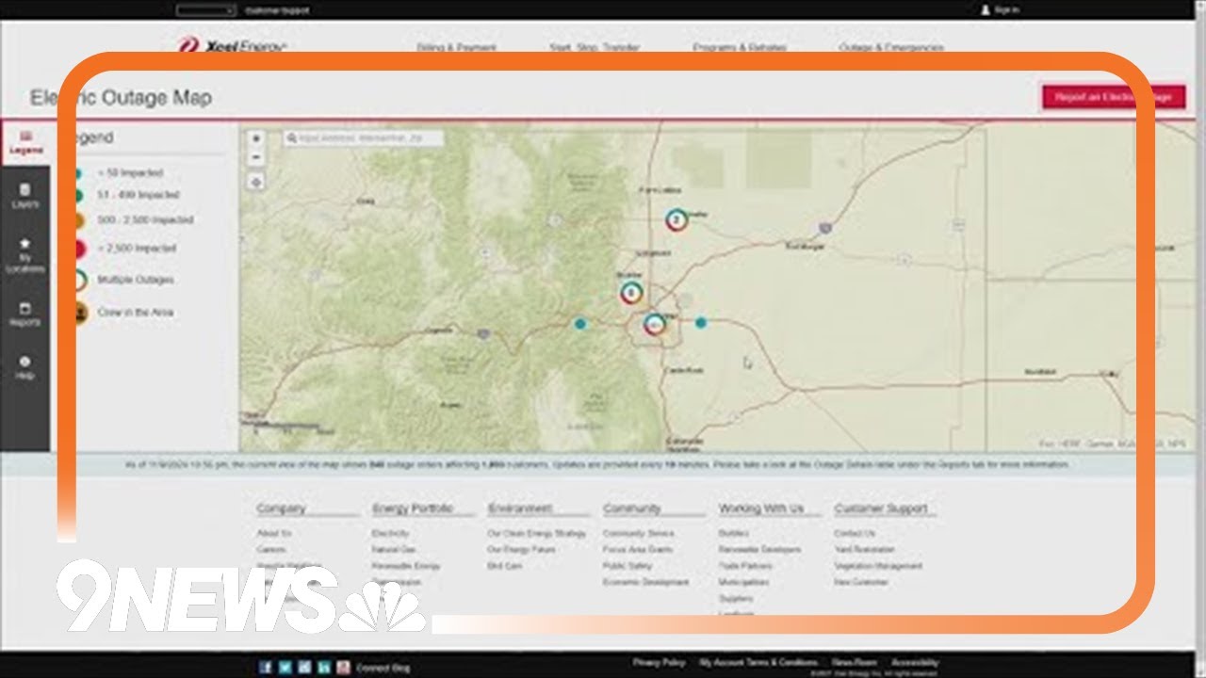Screen dimensions: 1206x678
Task: Open the Start, Stop, Transfer menu
Action: 595,47
